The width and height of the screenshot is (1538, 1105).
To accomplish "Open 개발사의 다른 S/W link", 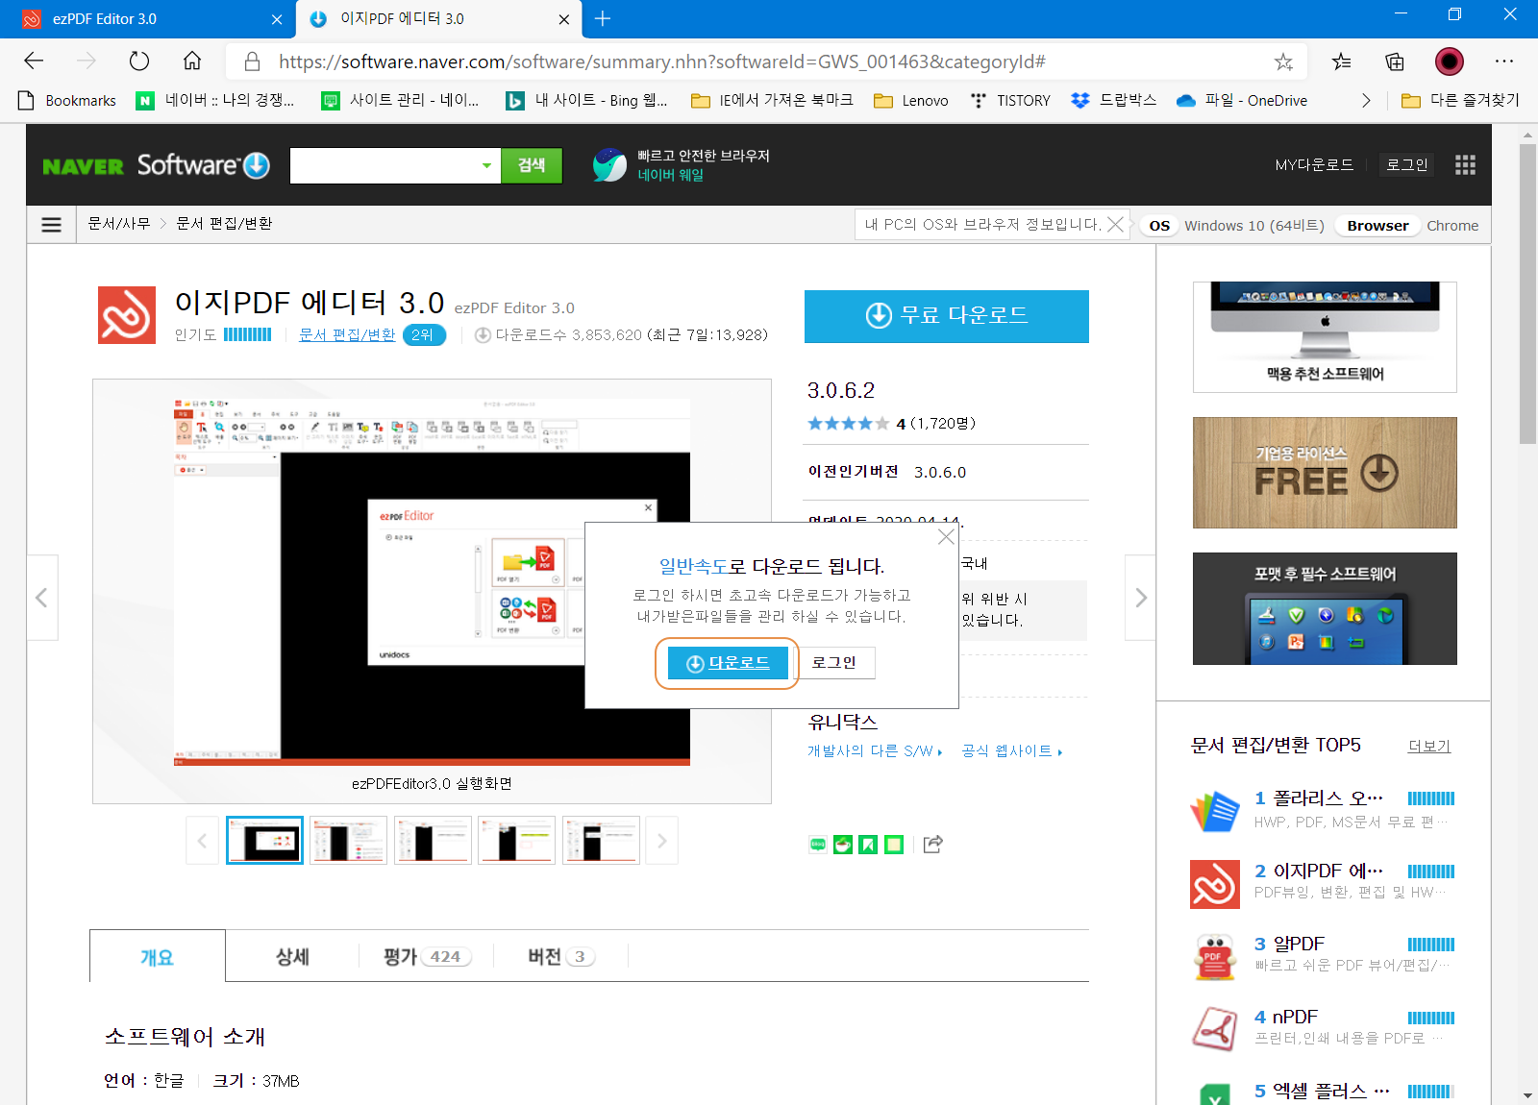I will point(874,750).
